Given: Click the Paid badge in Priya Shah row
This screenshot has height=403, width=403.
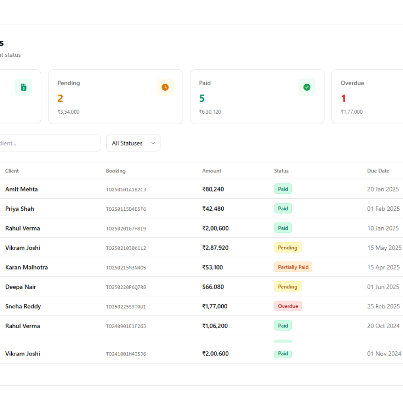Looking at the screenshot, I should [x=283, y=208].
